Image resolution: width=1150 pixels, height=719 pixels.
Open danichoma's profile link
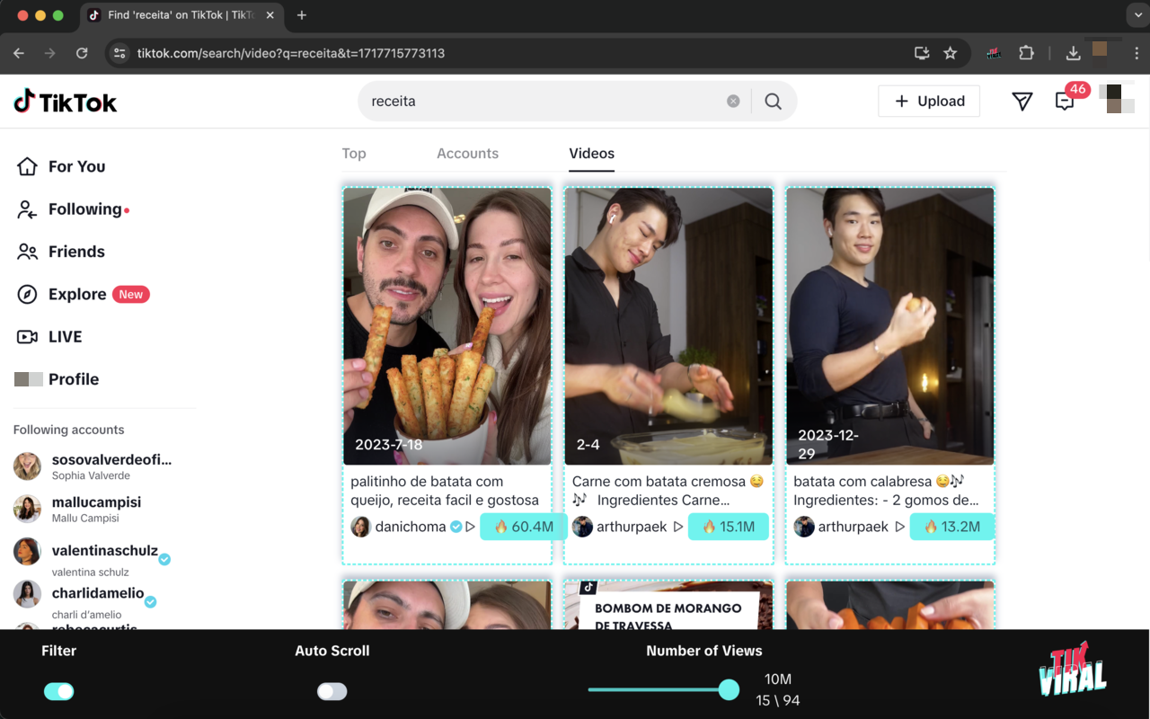(410, 527)
